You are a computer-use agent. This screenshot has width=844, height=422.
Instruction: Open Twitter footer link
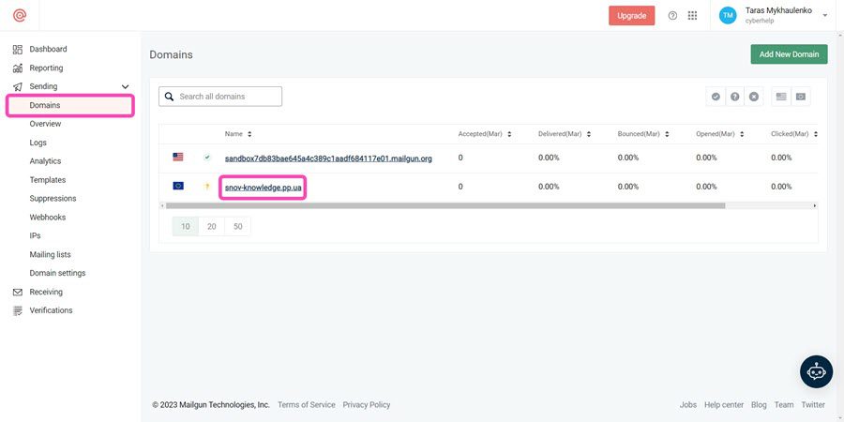[x=813, y=405]
